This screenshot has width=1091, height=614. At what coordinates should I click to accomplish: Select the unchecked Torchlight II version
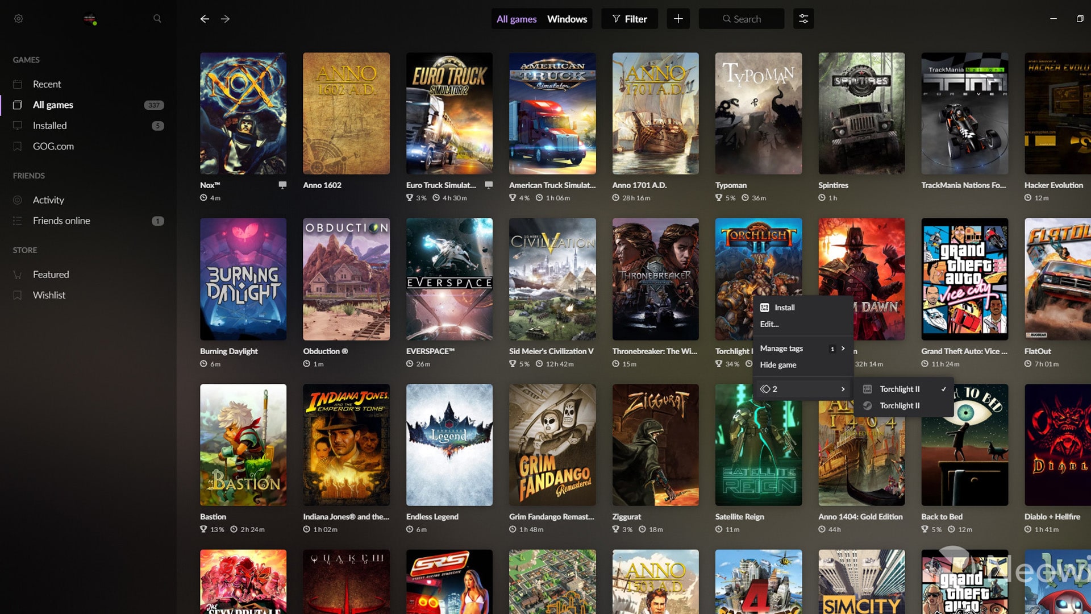tap(905, 405)
